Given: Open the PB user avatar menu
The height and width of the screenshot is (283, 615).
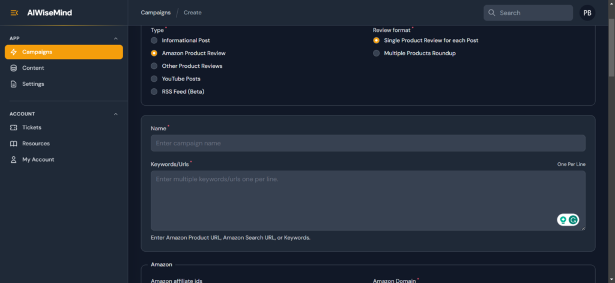Looking at the screenshot, I should click(x=587, y=13).
